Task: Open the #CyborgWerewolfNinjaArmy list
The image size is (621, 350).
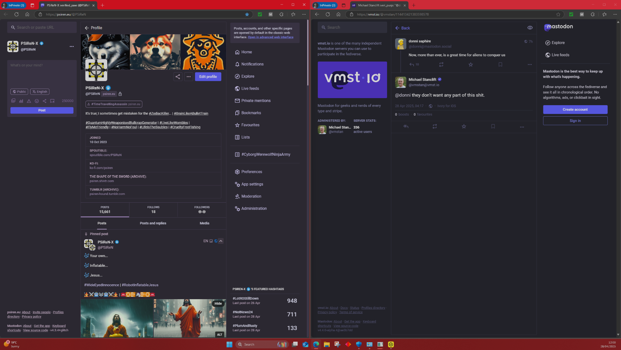Action: [263, 154]
